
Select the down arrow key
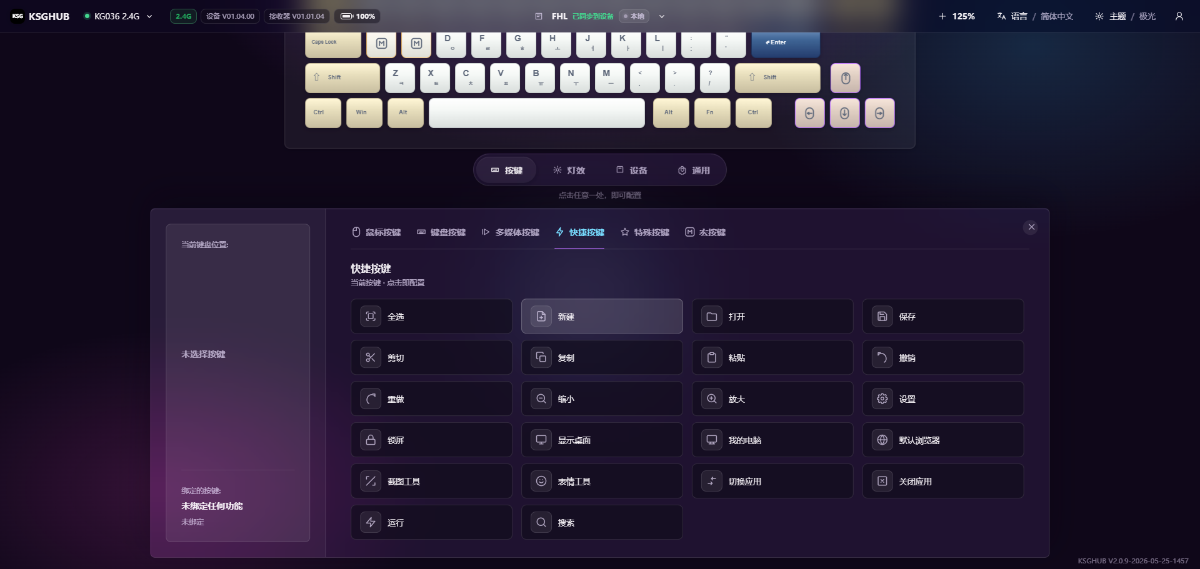coord(844,113)
